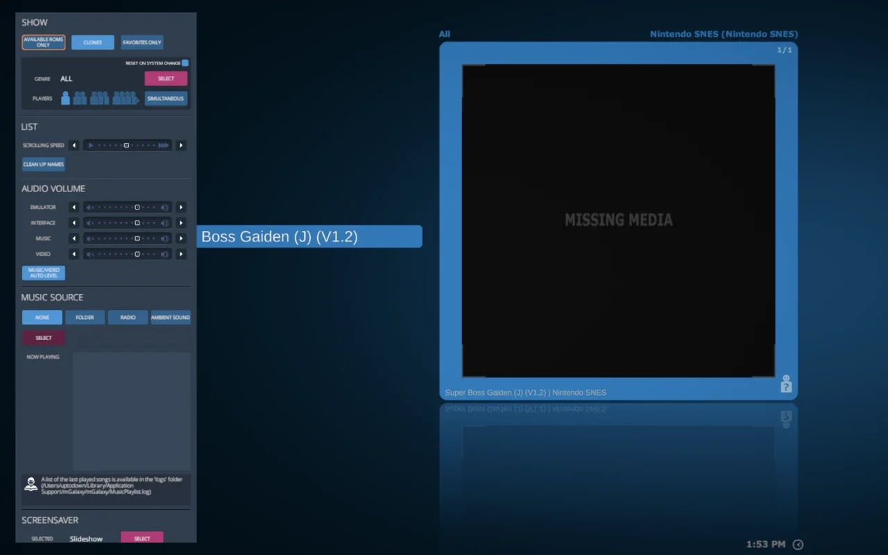
Task: Click the missing media question-mark icon
Action: tap(786, 384)
